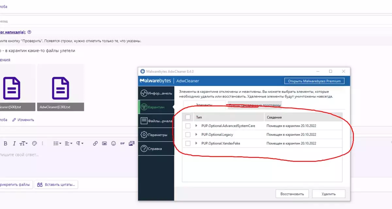Click the quote author up-arrow icon

[29, 32]
